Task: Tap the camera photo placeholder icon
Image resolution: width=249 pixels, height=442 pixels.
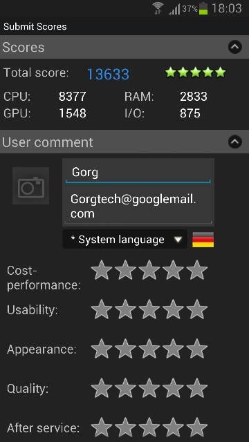Action: (x=30, y=186)
